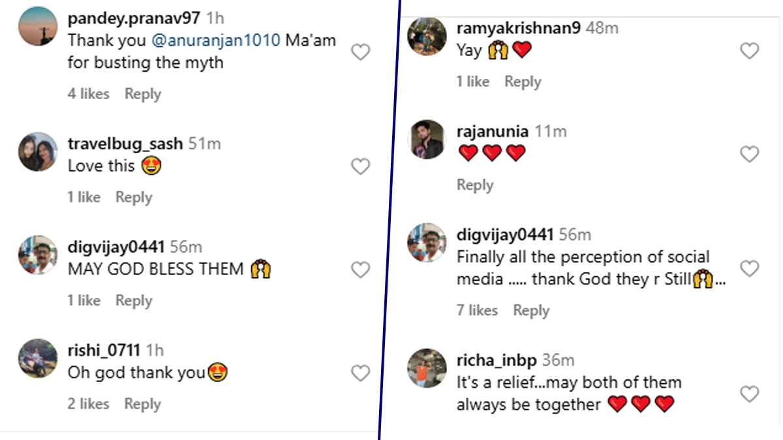
Task: Reply to rajanunia's hearts comment
Action: [x=475, y=185]
